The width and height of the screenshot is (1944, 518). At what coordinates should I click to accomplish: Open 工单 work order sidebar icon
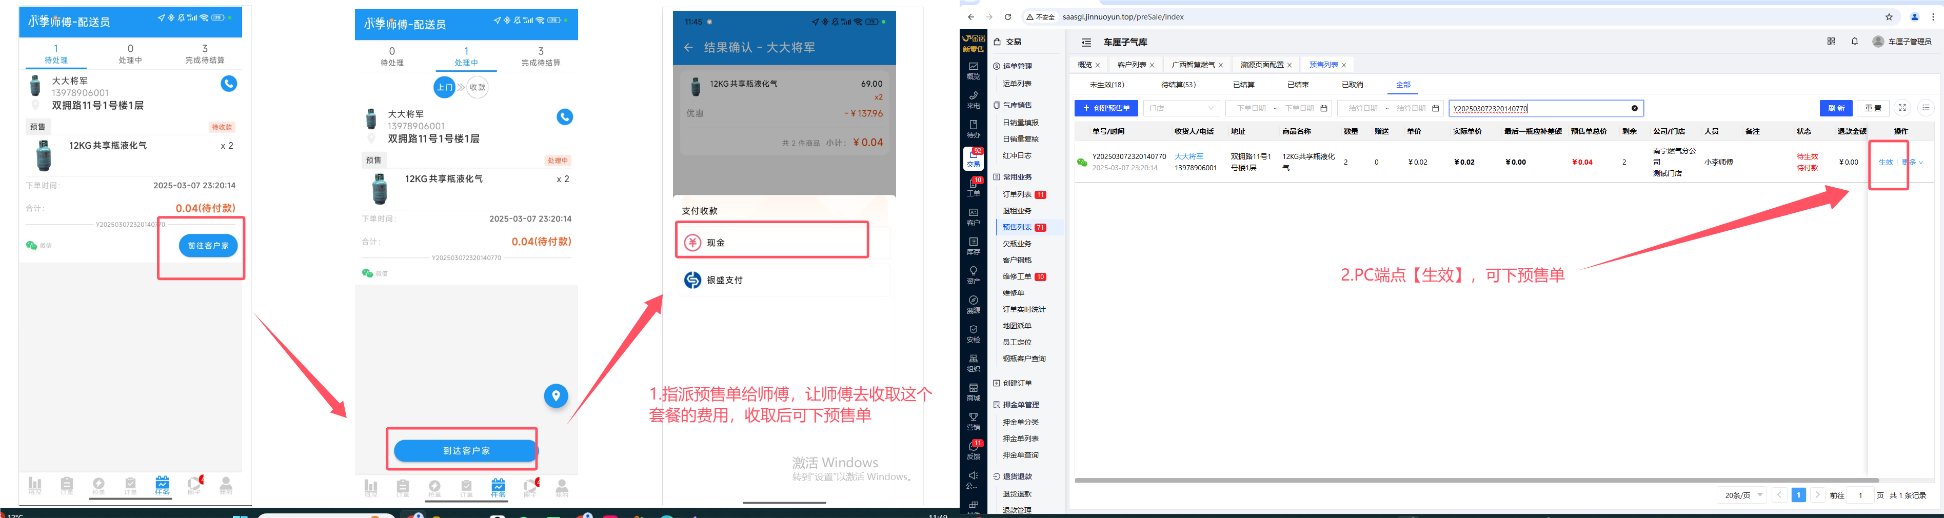974,187
